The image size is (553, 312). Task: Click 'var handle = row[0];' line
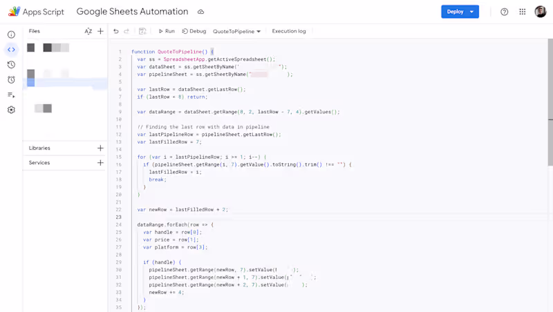click(x=172, y=233)
